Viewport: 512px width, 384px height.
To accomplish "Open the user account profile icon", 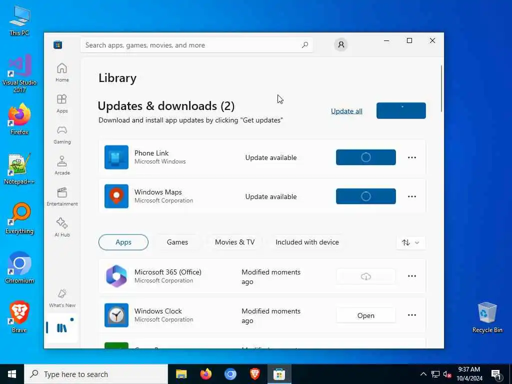I will tap(341, 44).
